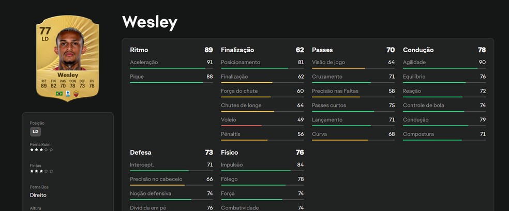Click the Perna Ruim star rating
Screen dimensions: 509x211
click(41, 149)
